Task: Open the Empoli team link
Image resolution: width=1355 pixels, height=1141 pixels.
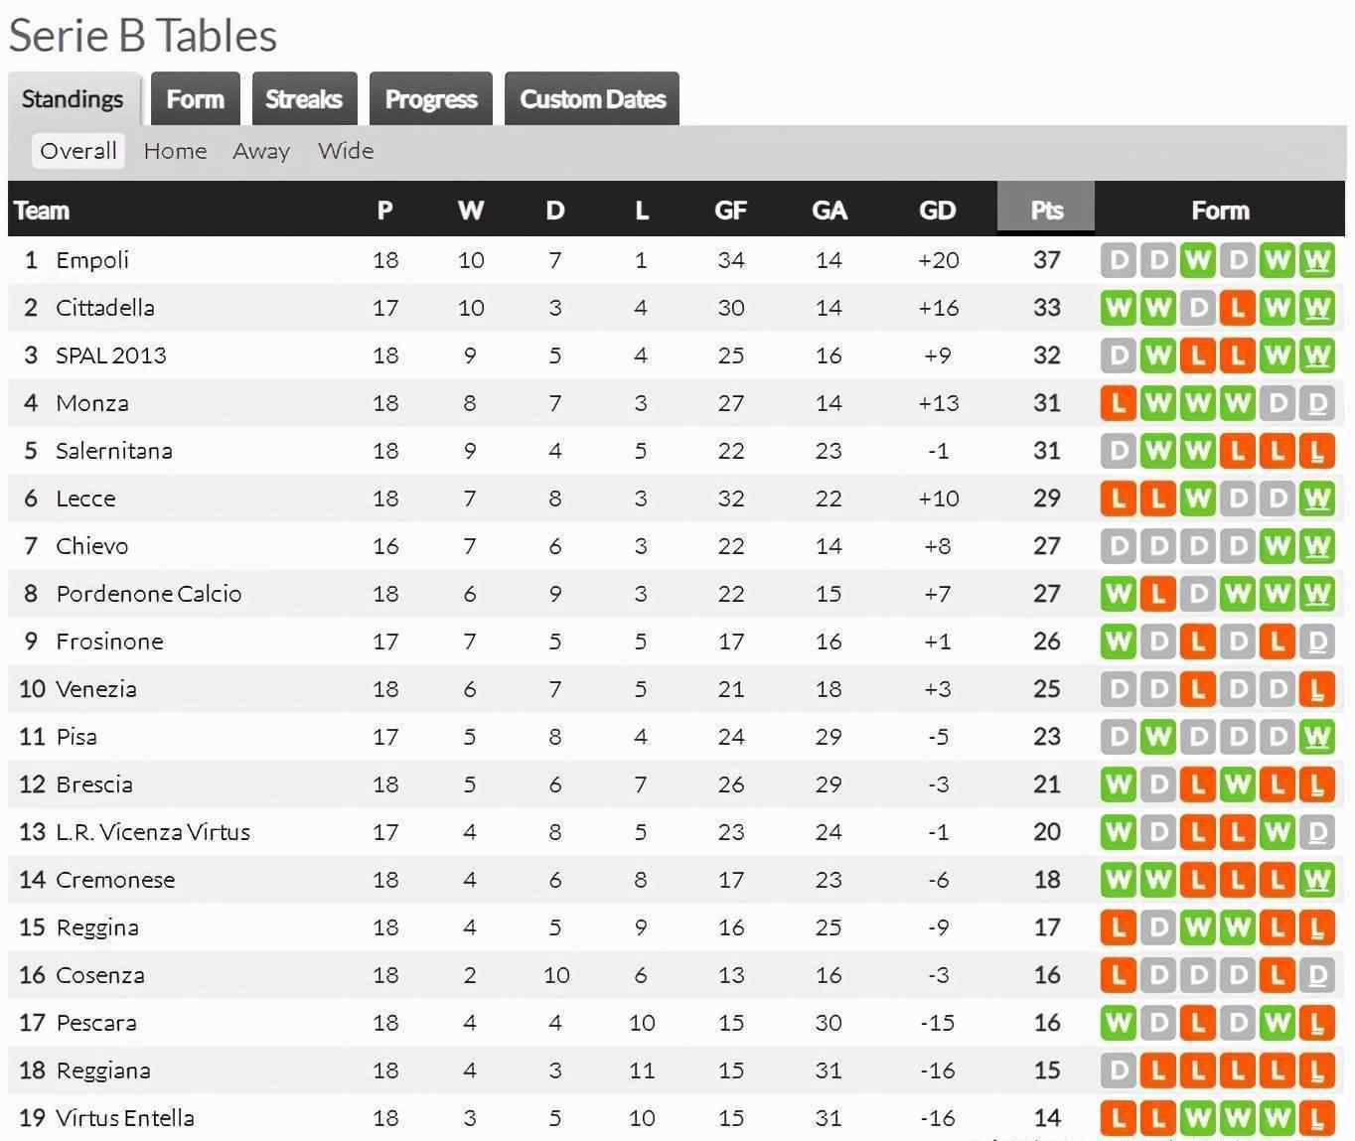Action: [92, 260]
